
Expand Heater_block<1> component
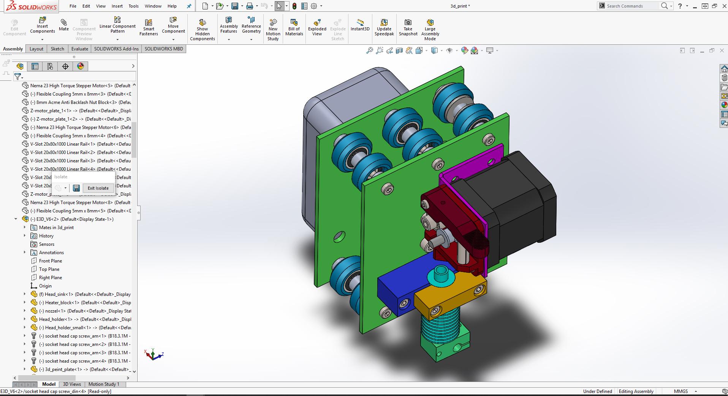25,302
